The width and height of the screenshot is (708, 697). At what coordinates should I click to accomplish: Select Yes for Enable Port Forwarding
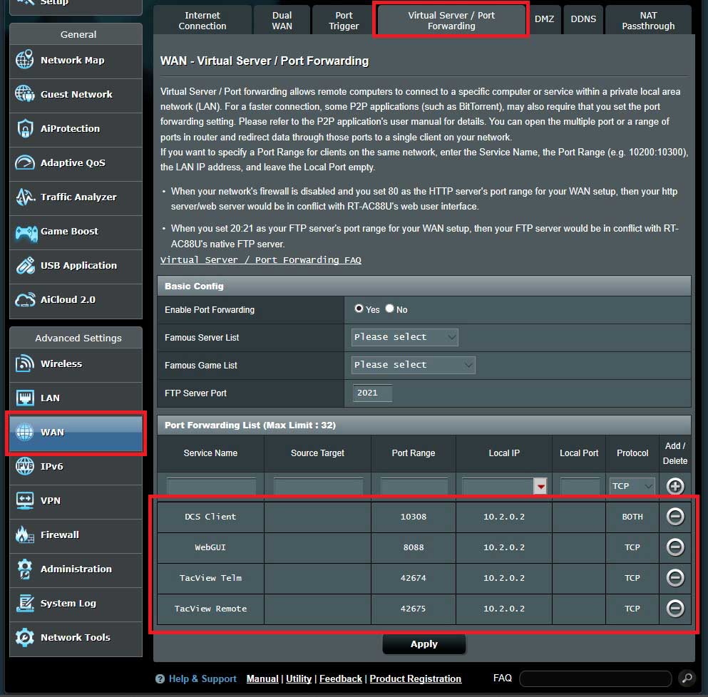click(x=359, y=309)
